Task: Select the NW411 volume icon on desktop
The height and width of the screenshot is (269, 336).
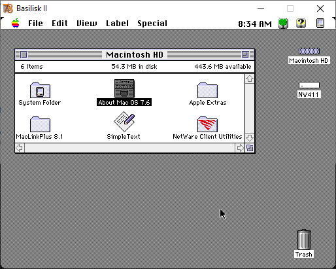Action: 309,85
